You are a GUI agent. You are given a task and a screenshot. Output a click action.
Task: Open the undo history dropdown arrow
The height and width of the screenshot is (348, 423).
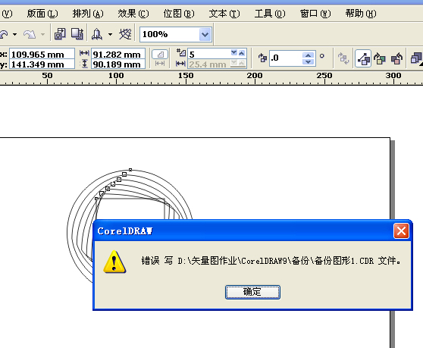(15, 35)
